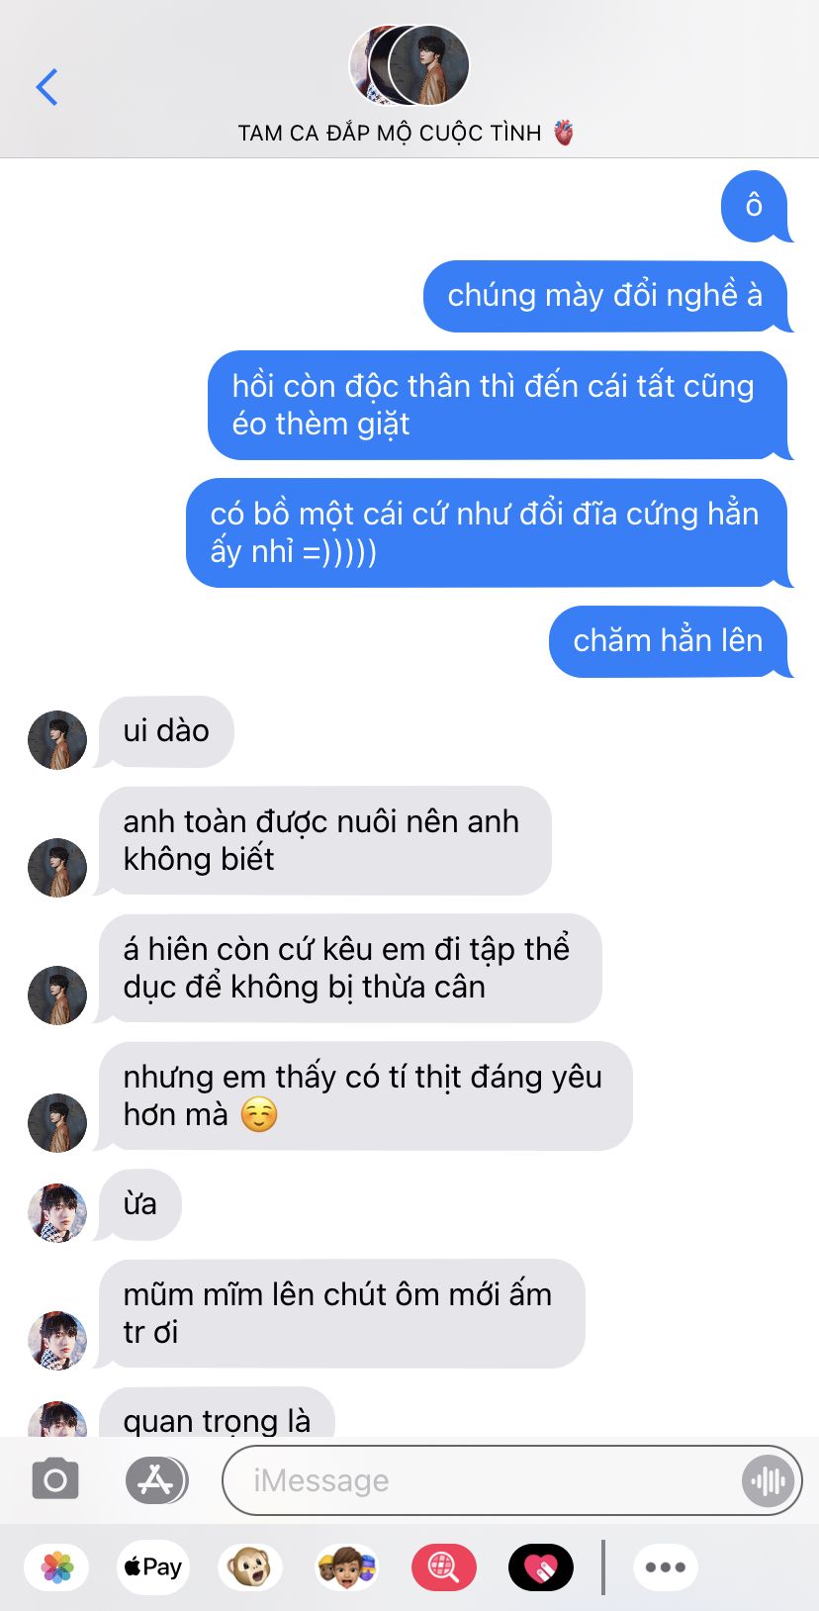Select the 'mũm mĩm lên chút' message bubble
The height and width of the screenshot is (1611, 819).
click(x=340, y=1313)
